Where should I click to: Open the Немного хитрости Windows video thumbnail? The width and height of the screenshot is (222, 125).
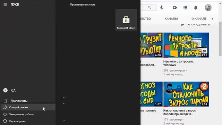pyautogui.click(x=186, y=45)
